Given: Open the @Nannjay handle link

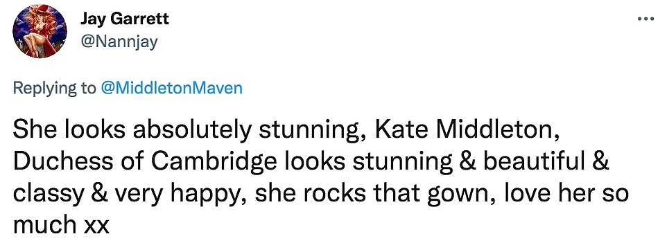Looking at the screenshot, I should click(x=119, y=42).
